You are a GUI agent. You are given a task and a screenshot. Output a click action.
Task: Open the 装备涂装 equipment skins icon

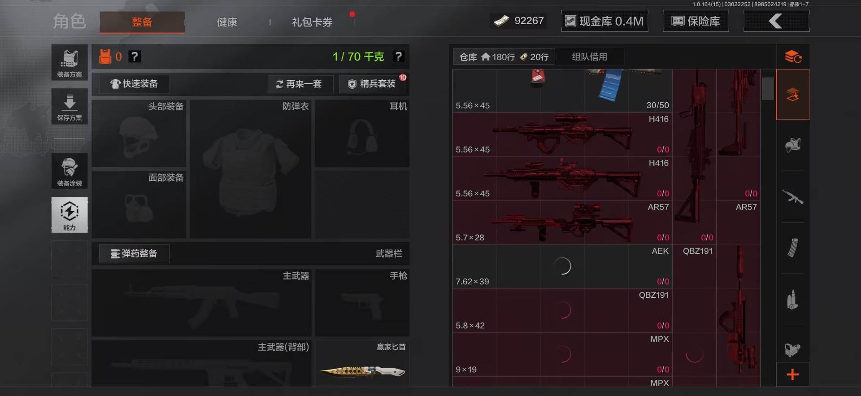[70, 171]
